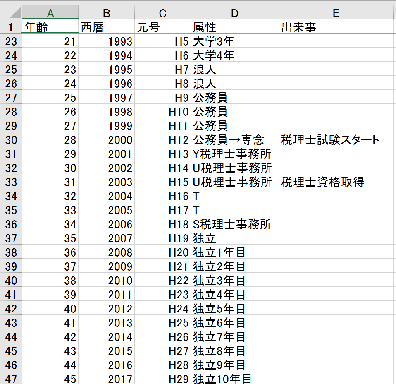The width and height of the screenshot is (396, 384).
Task: Click cell 公務員→専念
Action: [x=235, y=139]
